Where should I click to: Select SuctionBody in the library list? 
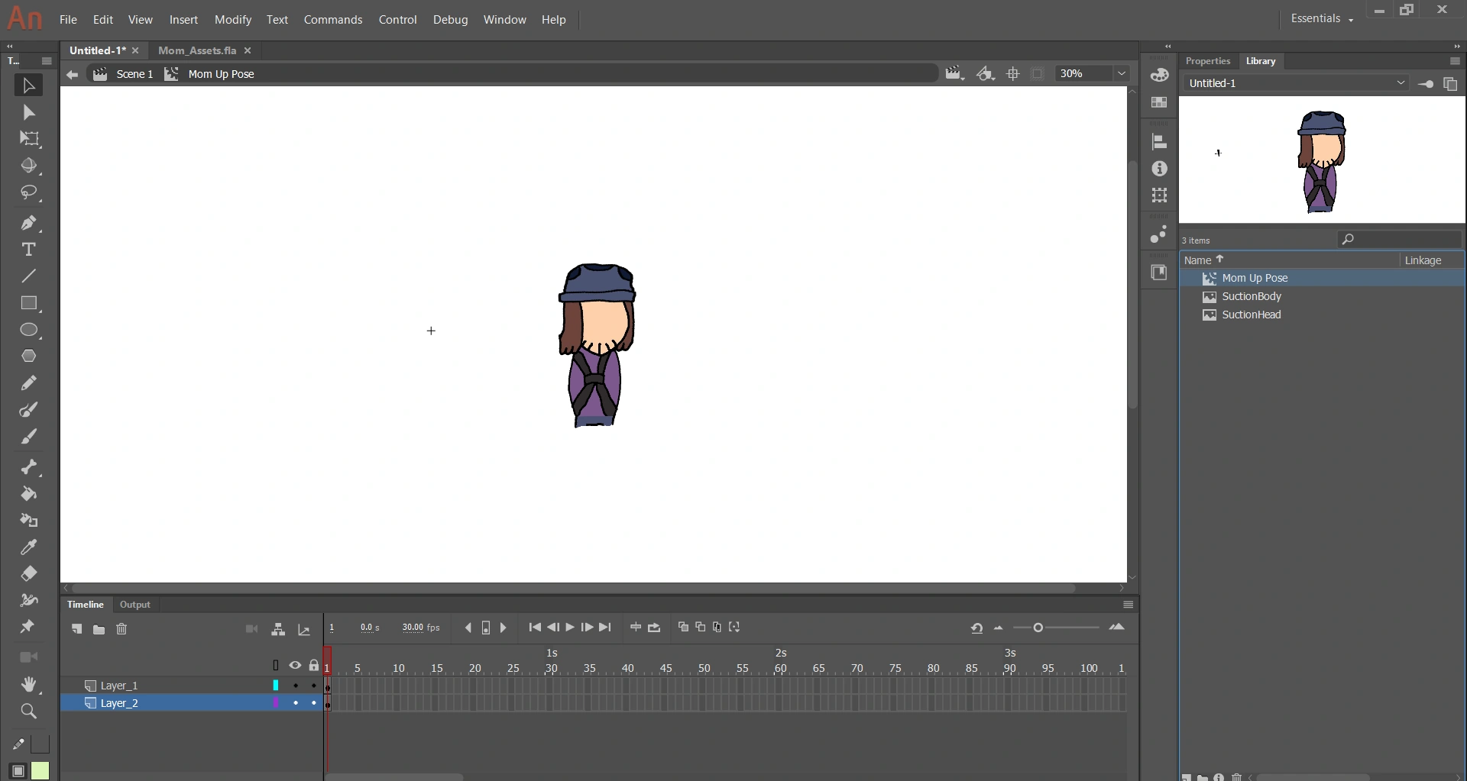1251,296
